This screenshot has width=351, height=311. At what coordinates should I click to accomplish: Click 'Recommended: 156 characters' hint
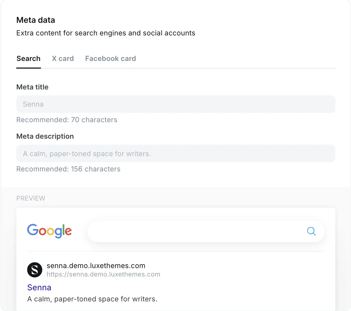[x=68, y=169]
